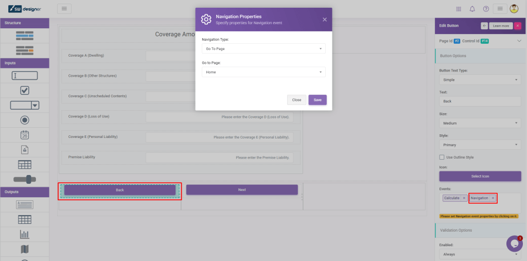527x261 pixels.
Task: Save the navigation properties
Action: point(318,100)
